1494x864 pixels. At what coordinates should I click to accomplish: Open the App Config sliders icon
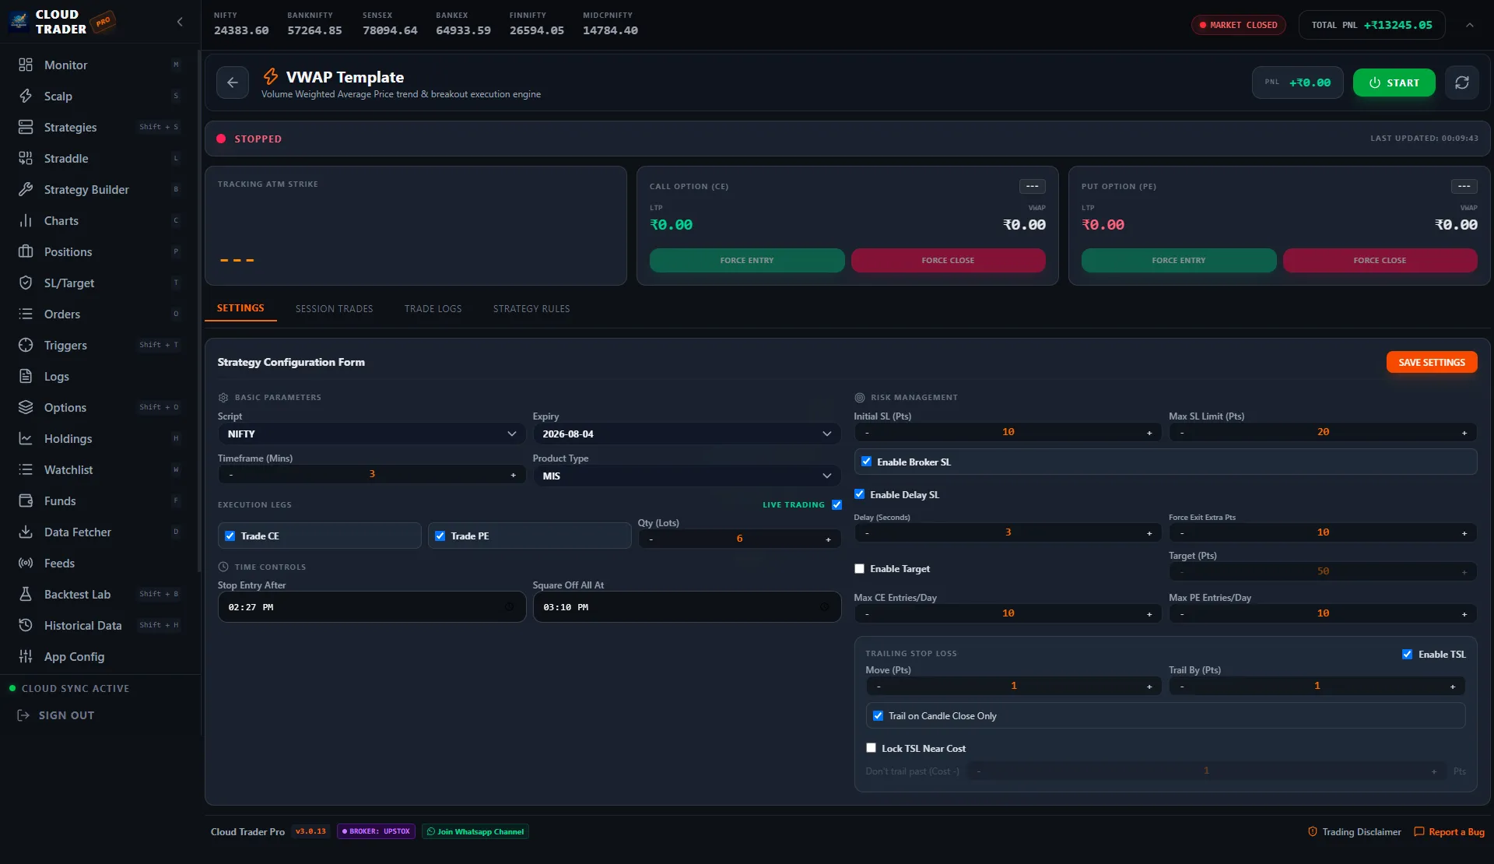click(x=26, y=656)
